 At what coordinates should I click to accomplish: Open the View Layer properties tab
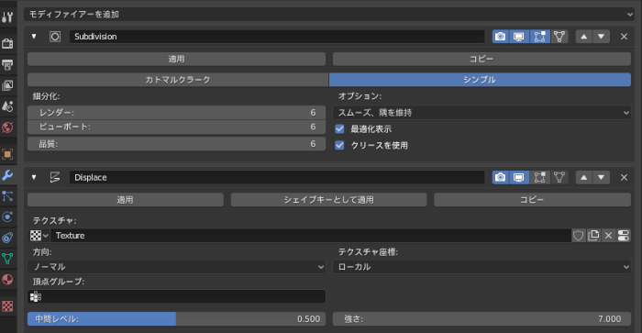pos(7,85)
